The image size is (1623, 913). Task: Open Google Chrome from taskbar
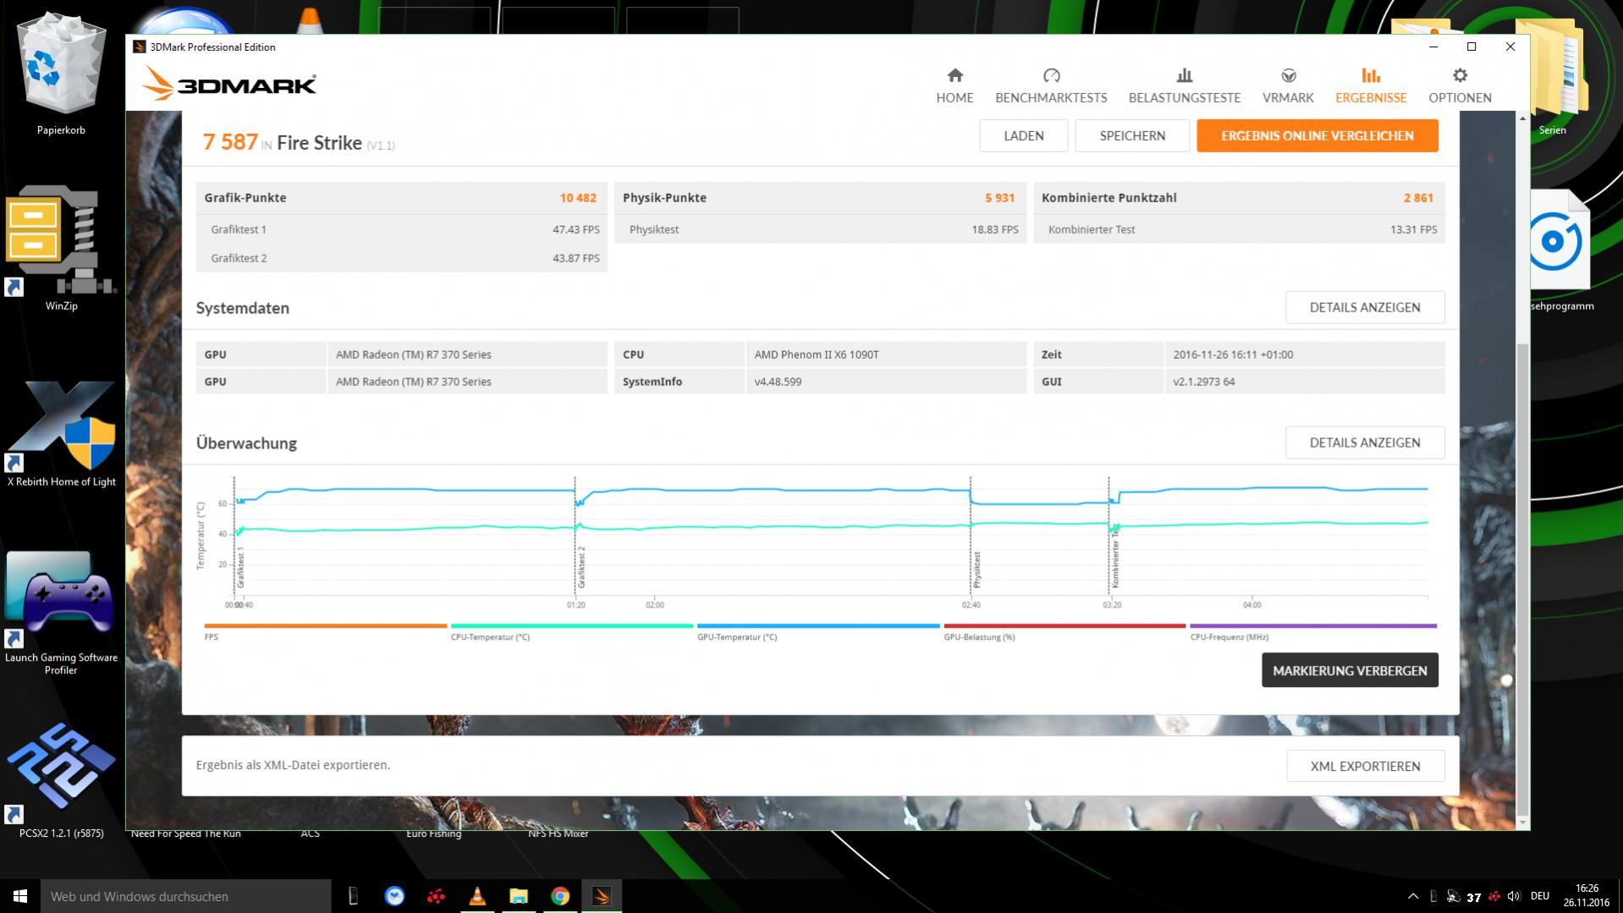tap(560, 896)
